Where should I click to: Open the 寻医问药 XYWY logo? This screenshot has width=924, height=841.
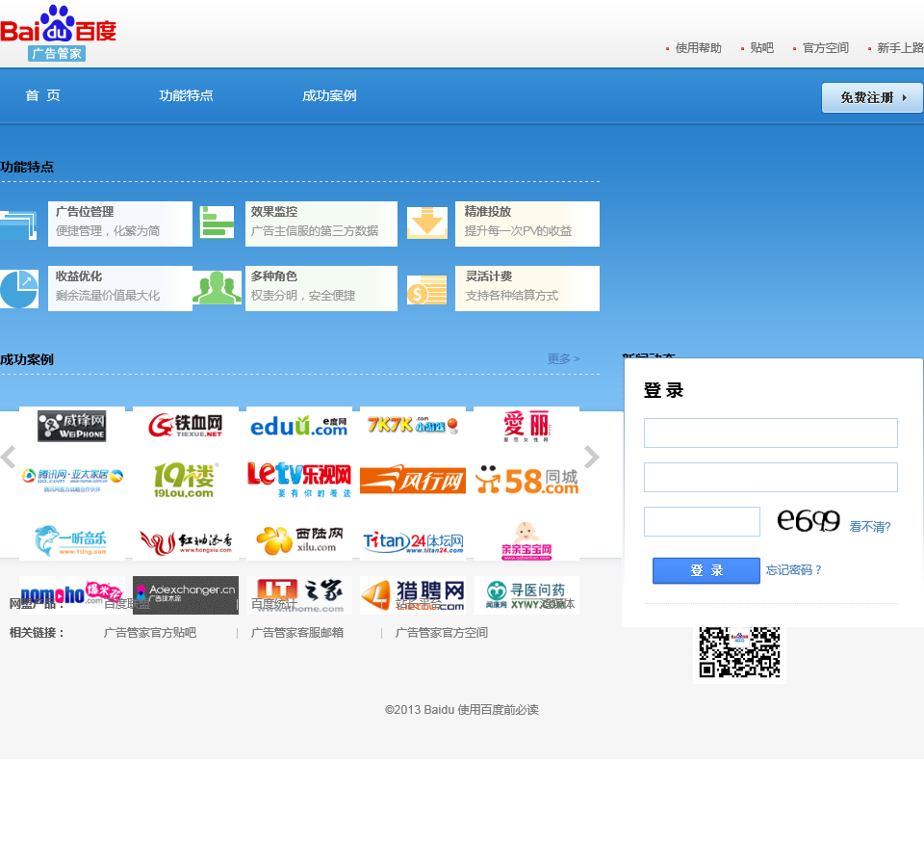coord(526,595)
